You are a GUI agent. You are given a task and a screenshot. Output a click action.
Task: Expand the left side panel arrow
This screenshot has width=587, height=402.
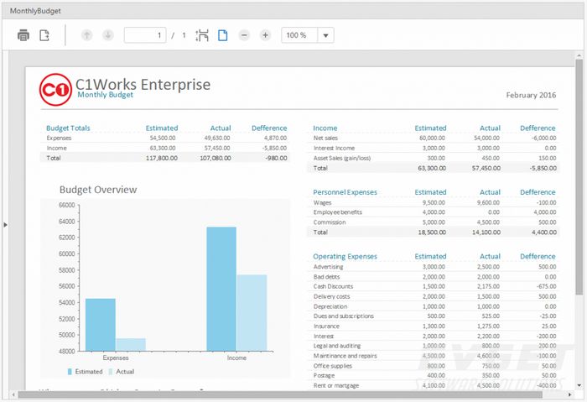pyautogui.click(x=5, y=225)
